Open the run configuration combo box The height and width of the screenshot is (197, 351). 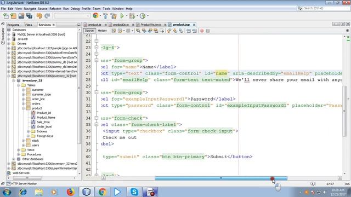click(72, 16)
